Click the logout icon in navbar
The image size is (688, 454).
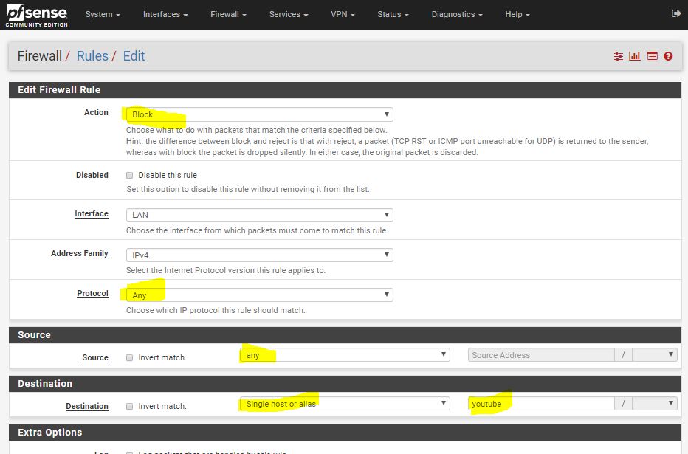click(x=676, y=14)
